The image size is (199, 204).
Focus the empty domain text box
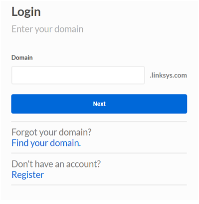click(x=78, y=75)
